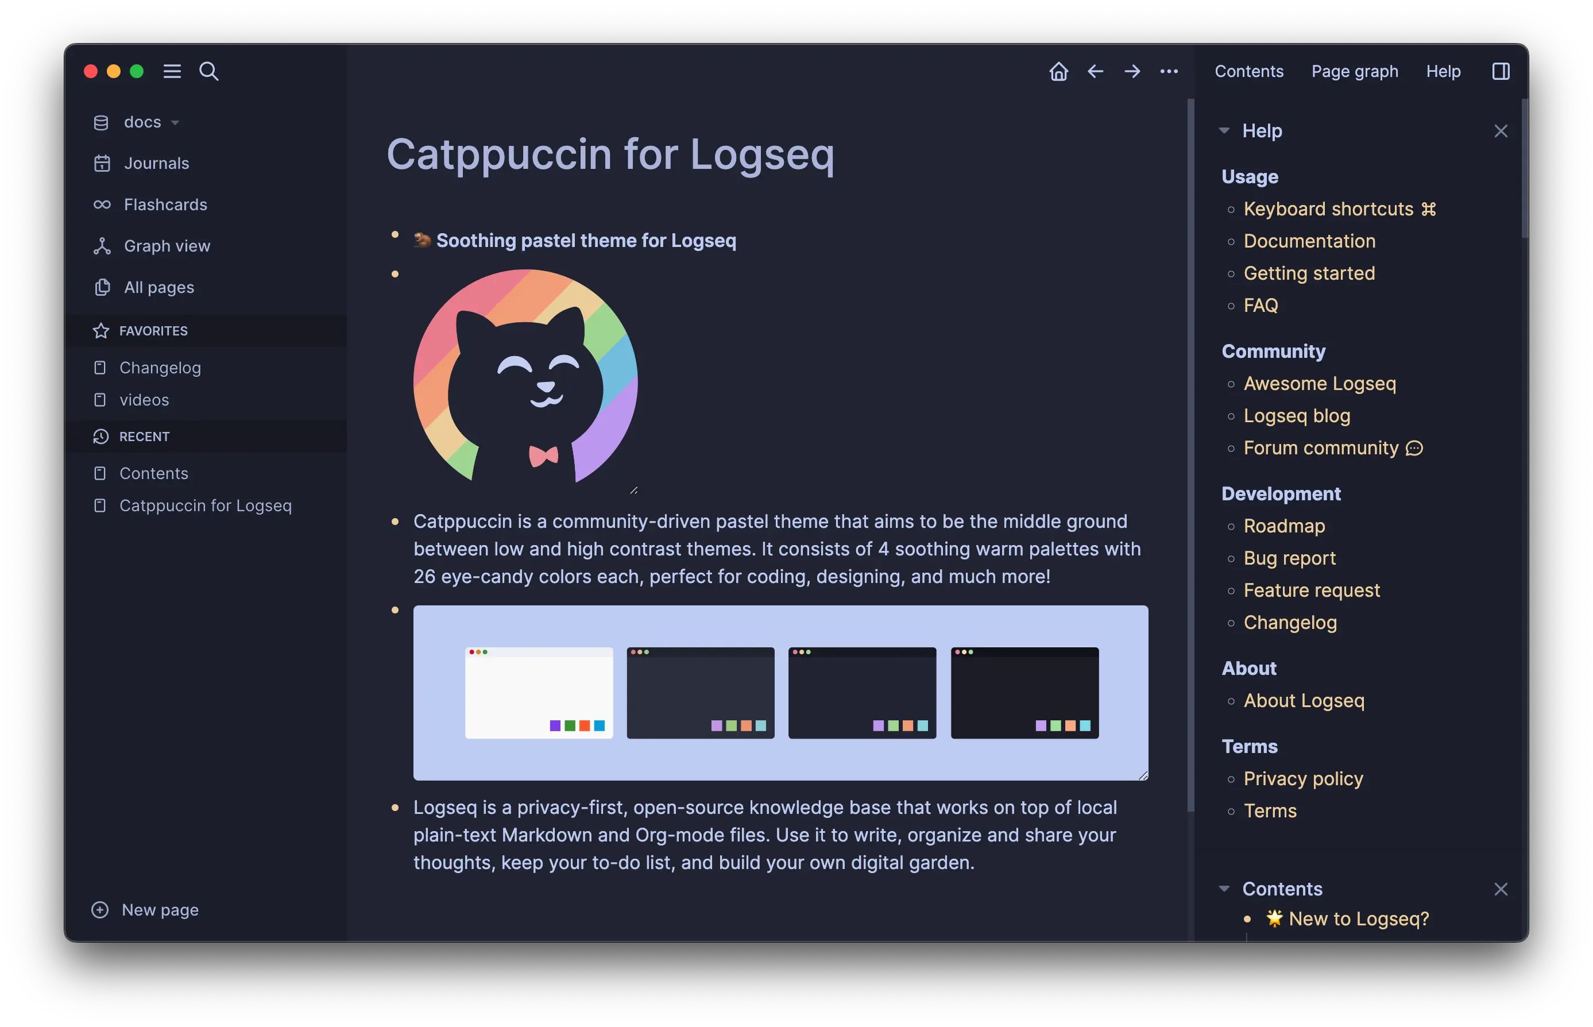The height and width of the screenshot is (1027, 1593).
Task: Navigate forward with right arrow icon
Action: pyautogui.click(x=1132, y=71)
